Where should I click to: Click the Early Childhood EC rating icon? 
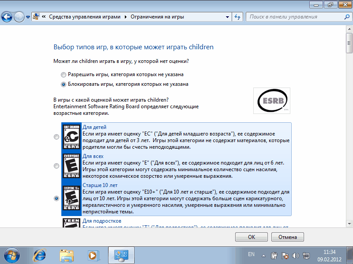click(x=71, y=137)
